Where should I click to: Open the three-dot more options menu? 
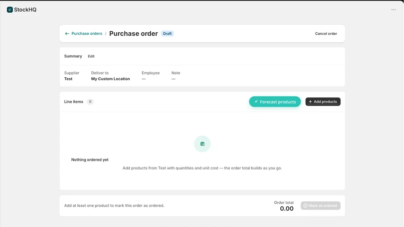click(x=393, y=10)
